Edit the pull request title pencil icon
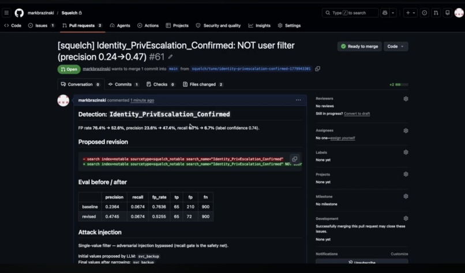 click(170, 57)
